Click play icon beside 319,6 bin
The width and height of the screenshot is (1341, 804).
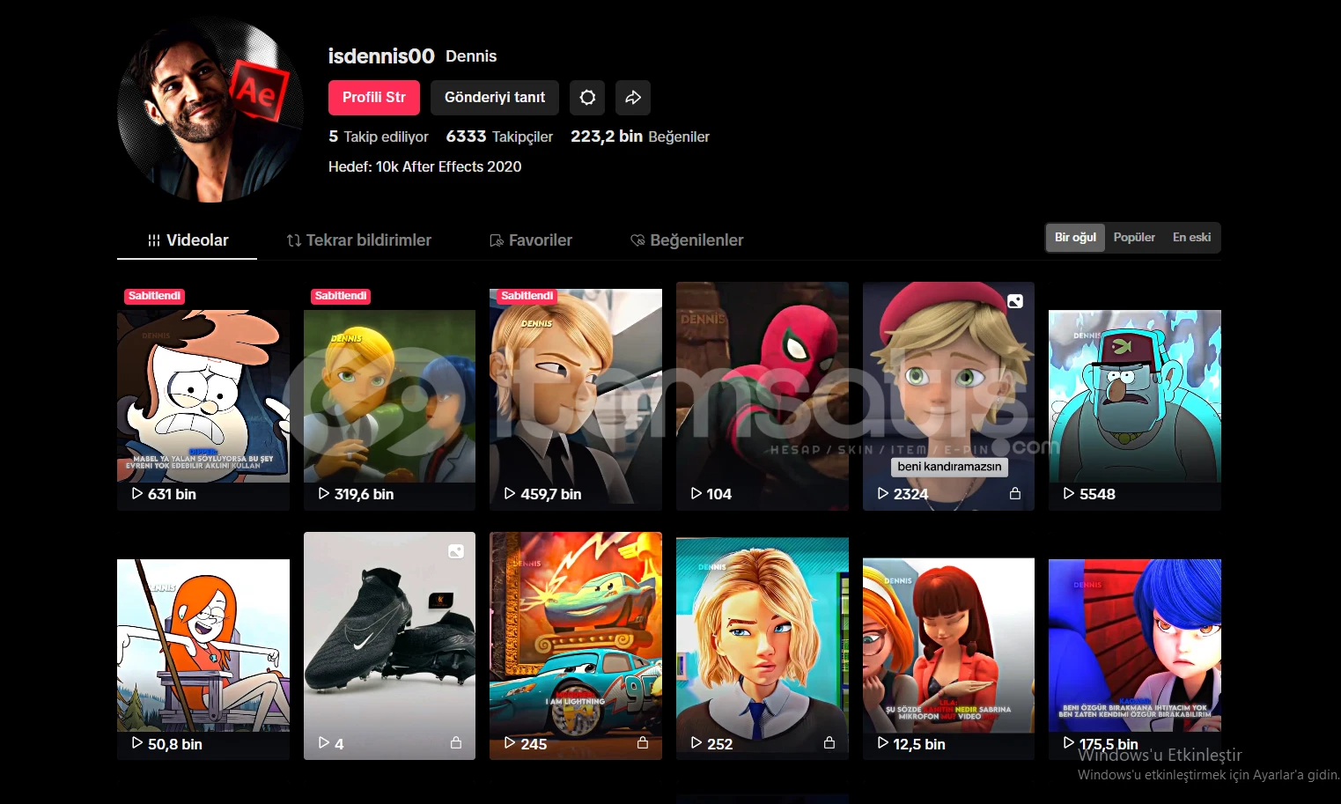pos(324,494)
